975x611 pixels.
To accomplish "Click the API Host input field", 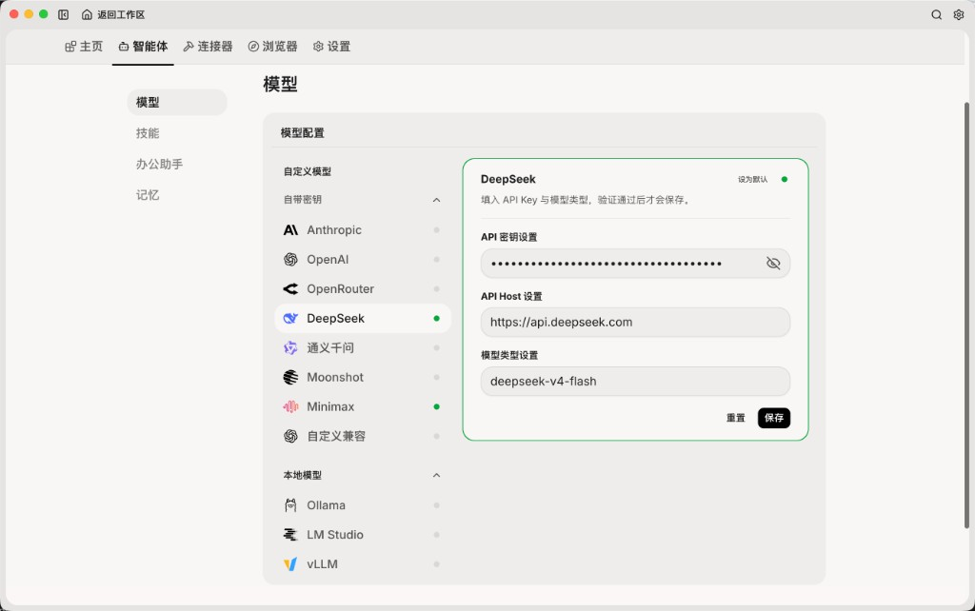I will click(x=635, y=322).
